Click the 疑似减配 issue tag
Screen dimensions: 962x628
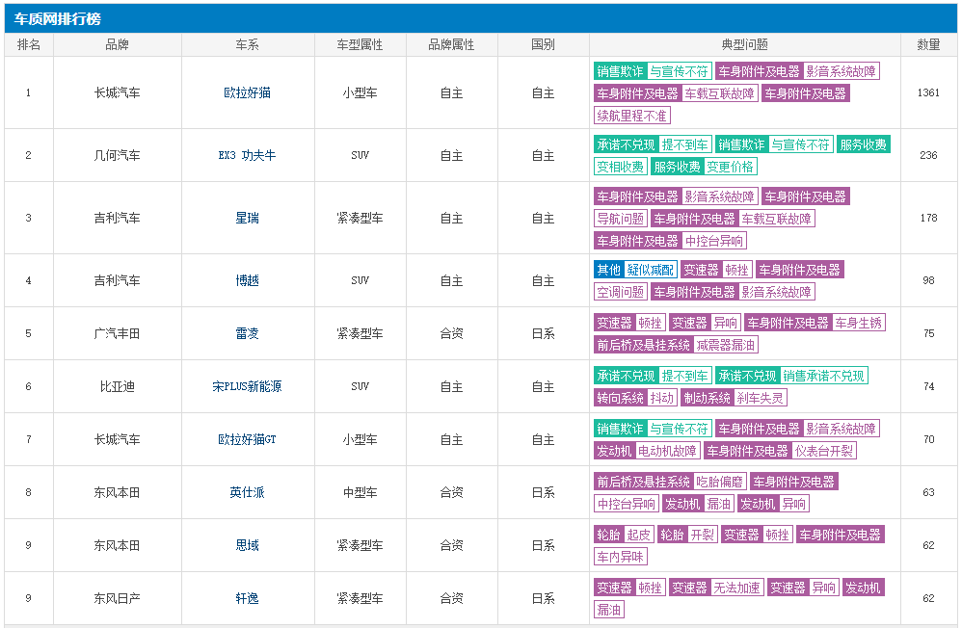click(651, 270)
